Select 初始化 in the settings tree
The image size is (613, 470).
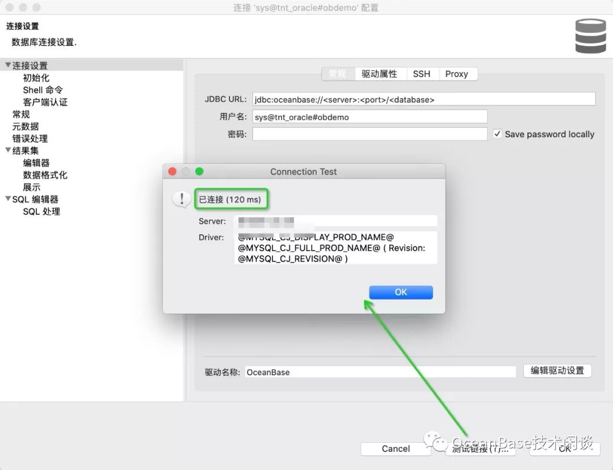coord(36,78)
